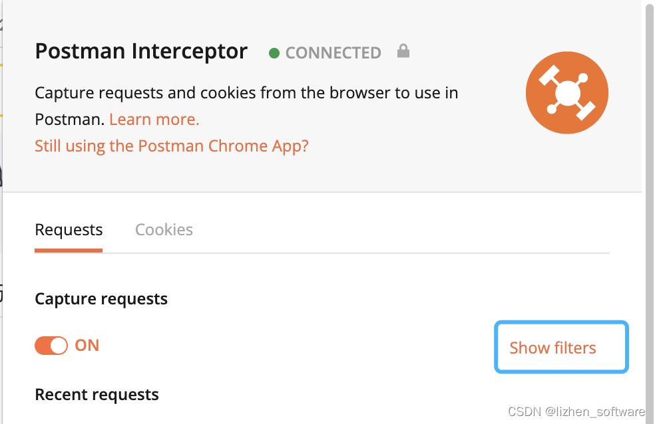Click the CONNECTED status text
The image size is (655, 424).
tap(333, 53)
